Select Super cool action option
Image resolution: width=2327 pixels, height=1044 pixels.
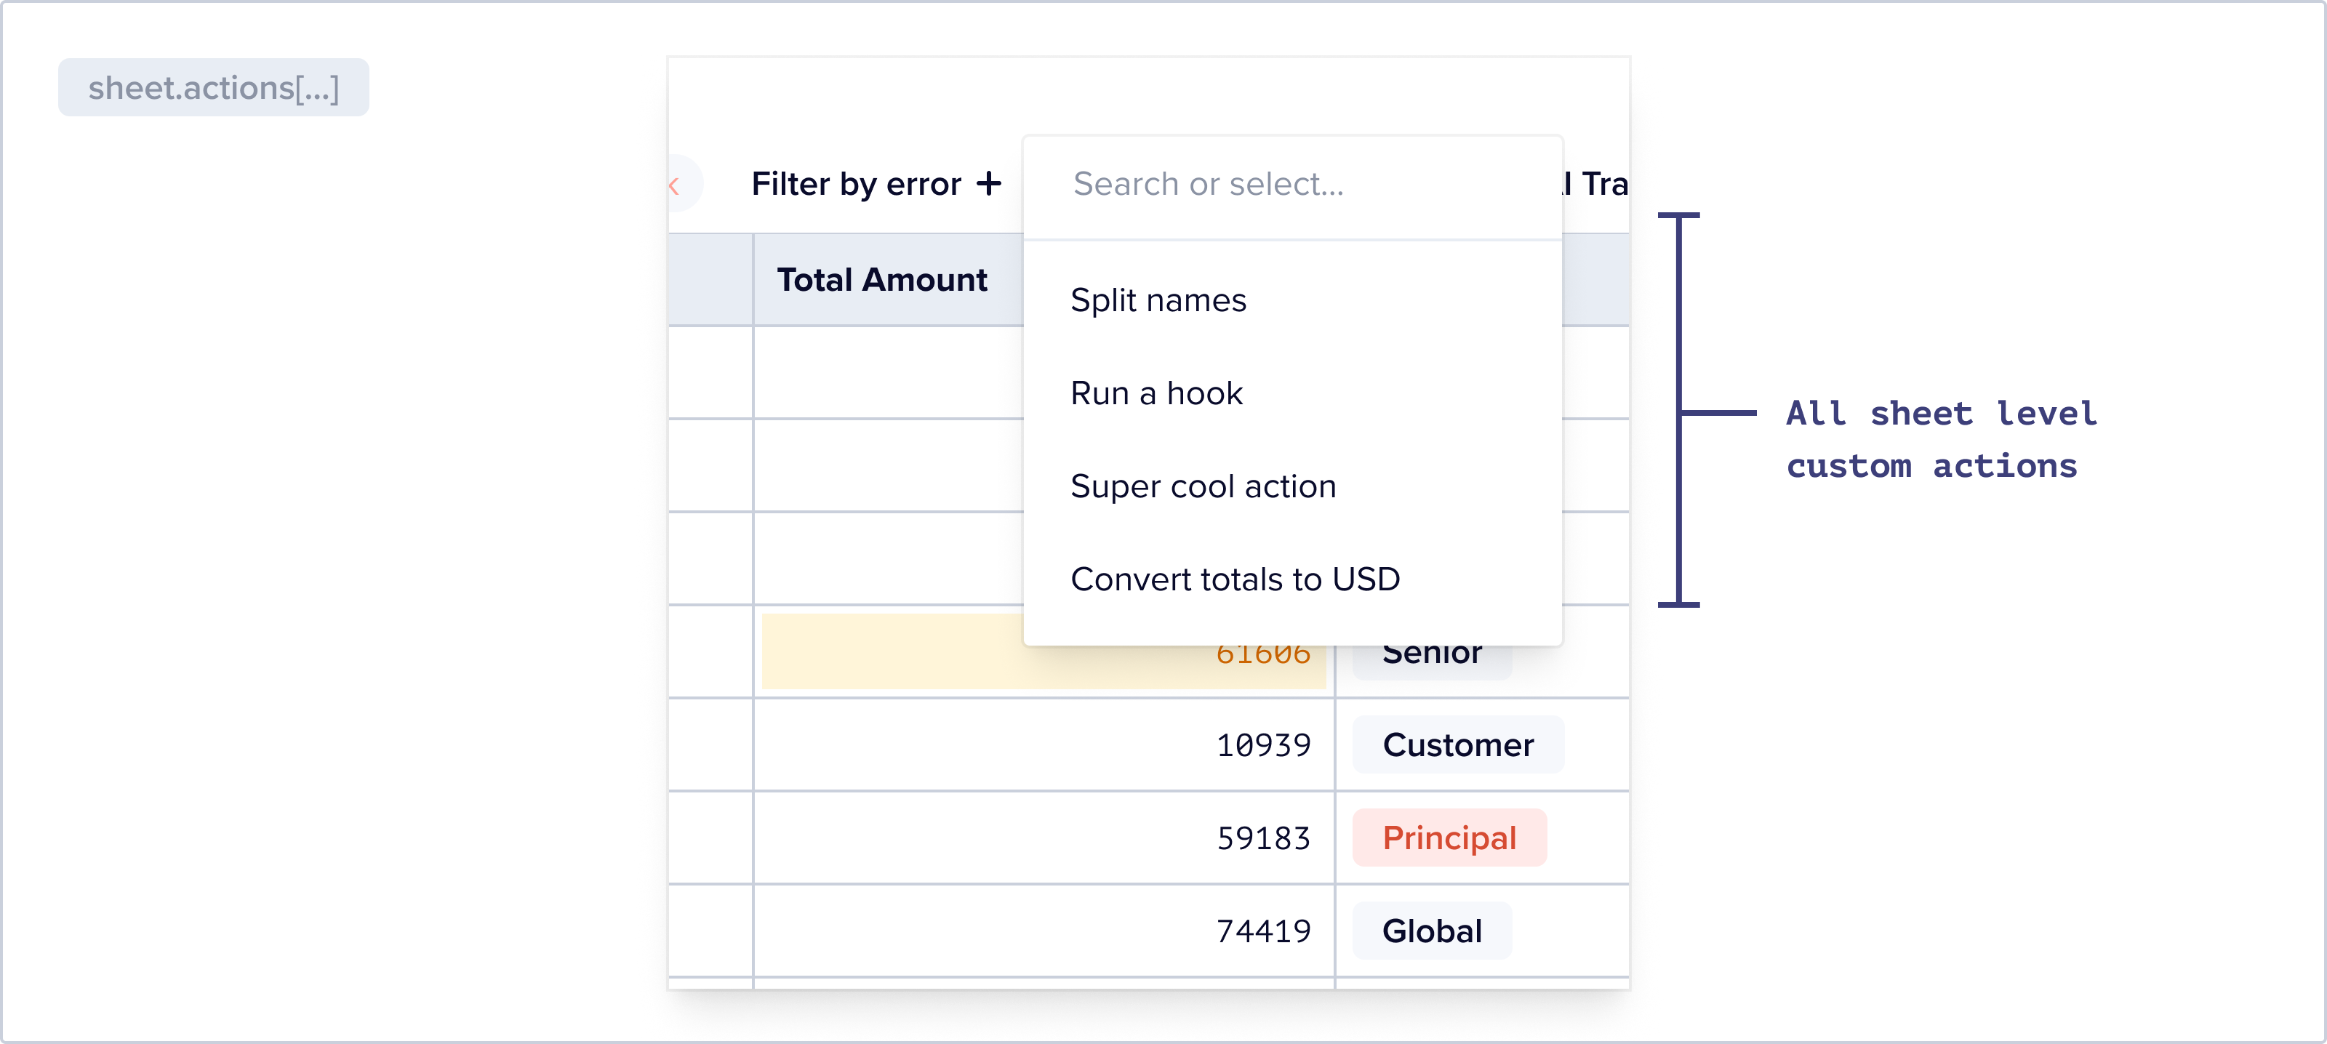click(x=1202, y=486)
